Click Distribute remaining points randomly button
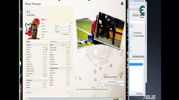 (x=112, y=85)
